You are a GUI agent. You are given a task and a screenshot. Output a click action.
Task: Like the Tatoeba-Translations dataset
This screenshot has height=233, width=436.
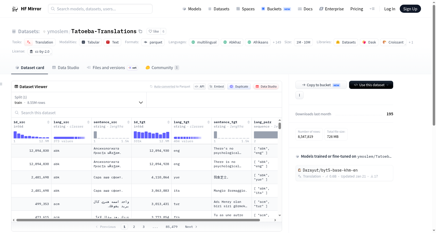point(154,31)
